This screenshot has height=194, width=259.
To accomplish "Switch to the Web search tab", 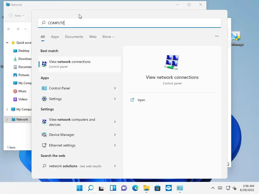I will (x=93, y=37).
